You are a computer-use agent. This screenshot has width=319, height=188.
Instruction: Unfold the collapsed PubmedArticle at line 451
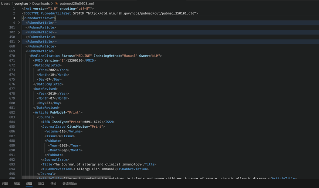(19, 42)
